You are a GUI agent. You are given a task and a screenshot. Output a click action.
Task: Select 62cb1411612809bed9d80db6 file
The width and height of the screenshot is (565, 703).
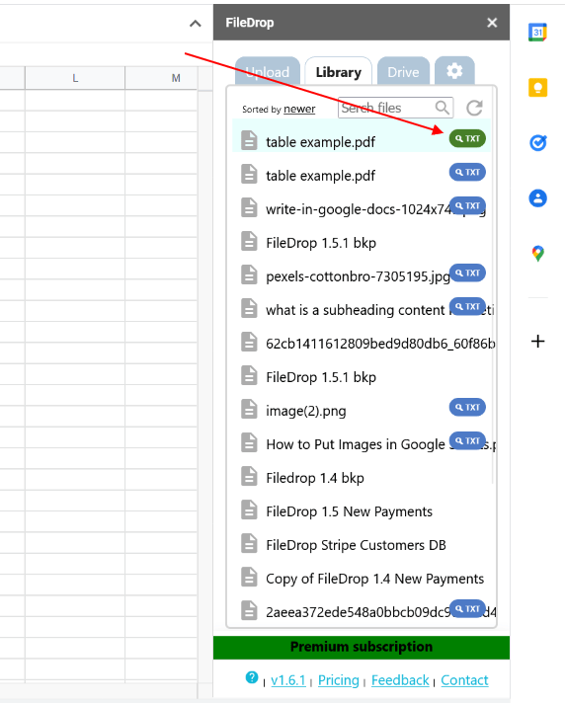[380, 344]
